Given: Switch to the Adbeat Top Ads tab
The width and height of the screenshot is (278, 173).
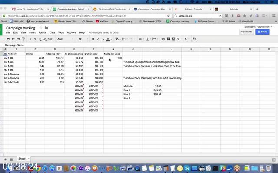Looking at the screenshot, I should coord(193,9).
